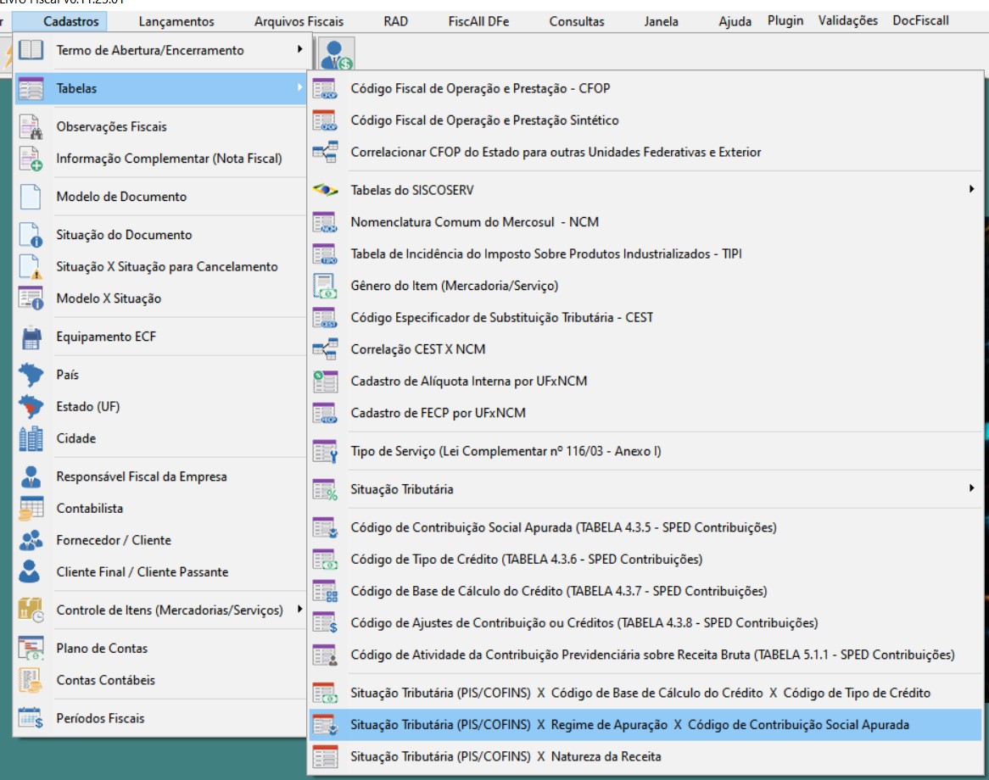Select Cliente Final / Cliente Passante
The image size is (989, 780).
pyautogui.click(x=160, y=572)
